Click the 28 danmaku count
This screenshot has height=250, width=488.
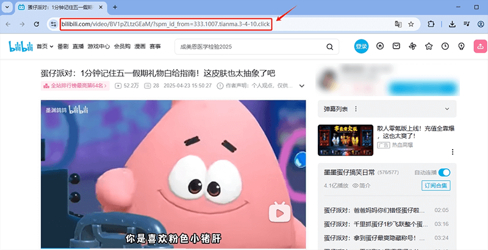coord(152,86)
